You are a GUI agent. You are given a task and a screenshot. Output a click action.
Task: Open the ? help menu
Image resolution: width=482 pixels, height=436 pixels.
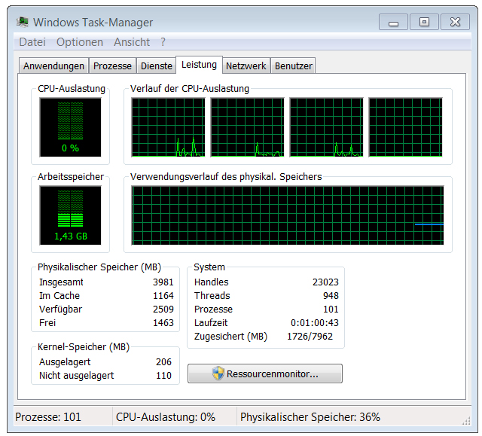pyautogui.click(x=163, y=41)
